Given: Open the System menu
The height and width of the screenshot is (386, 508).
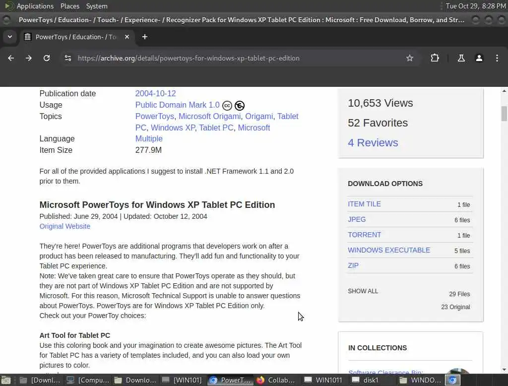Looking at the screenshot, I should point(97,6).
